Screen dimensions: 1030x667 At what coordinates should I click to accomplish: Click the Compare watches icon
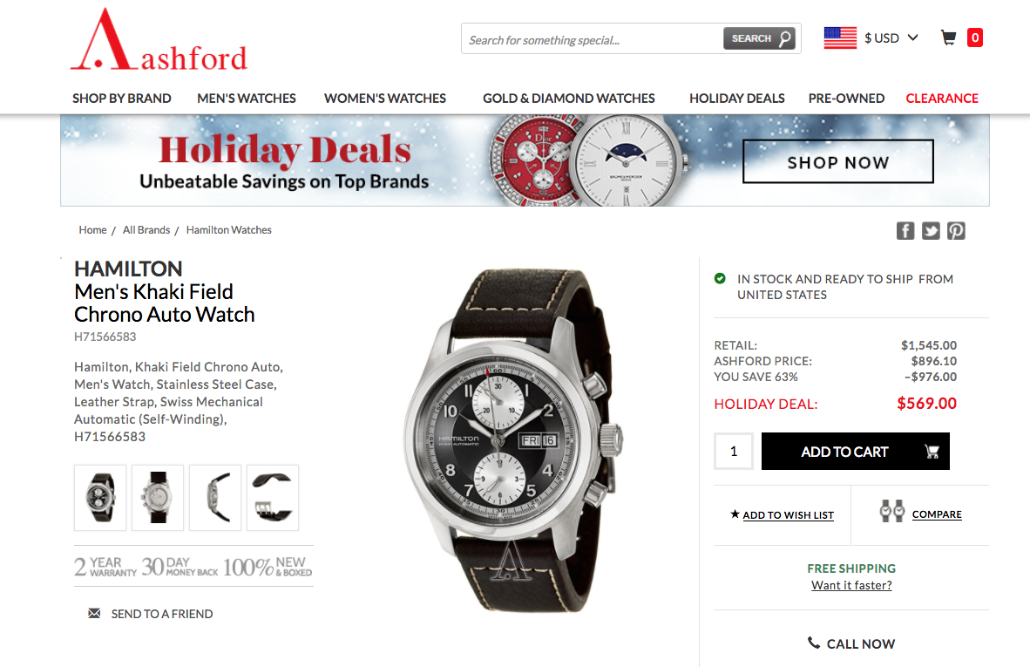click(892, 511)
